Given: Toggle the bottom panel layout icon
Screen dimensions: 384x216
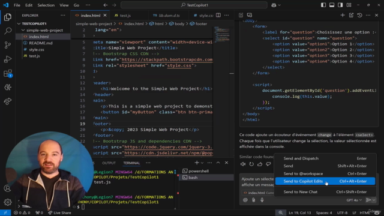Looking at the screenshot, I should 332,5.
